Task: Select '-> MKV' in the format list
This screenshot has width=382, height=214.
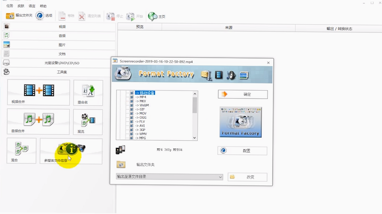Action: [141, 101]
